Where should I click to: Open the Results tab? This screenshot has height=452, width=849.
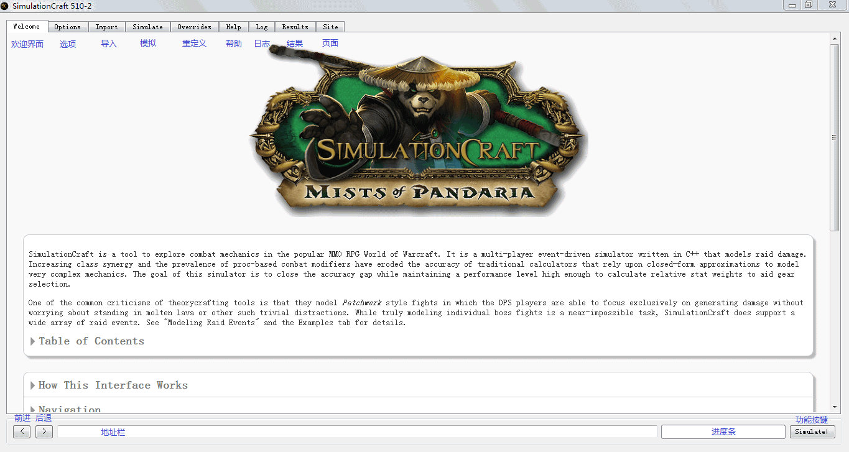(x=295, y=27)
